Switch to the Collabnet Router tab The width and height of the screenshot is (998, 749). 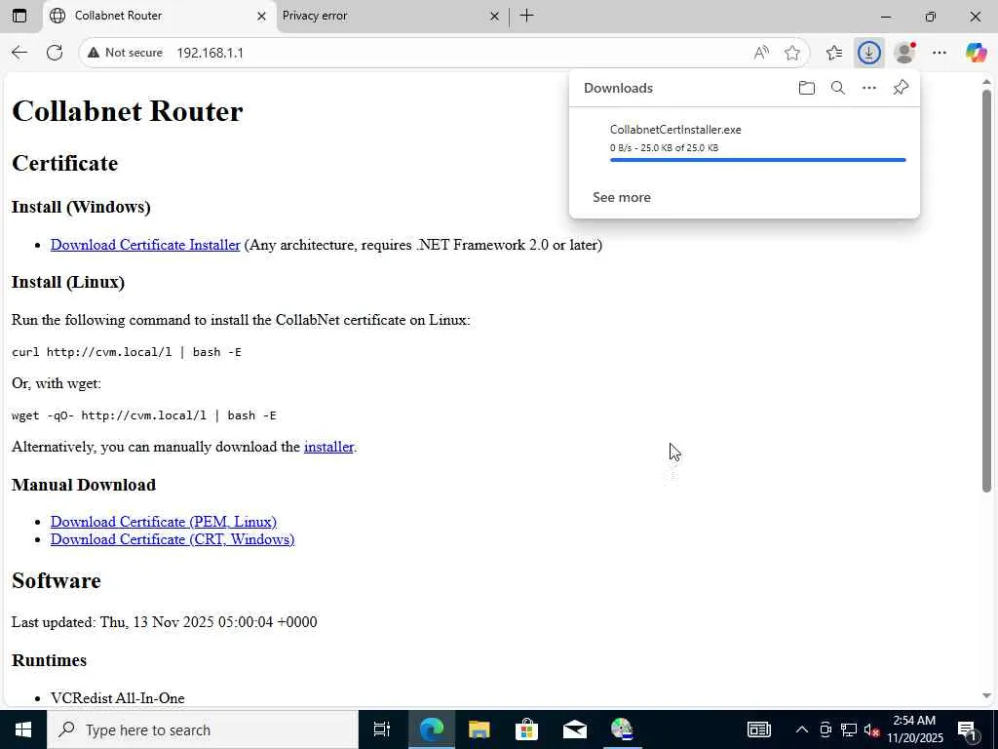coord(156,16)
